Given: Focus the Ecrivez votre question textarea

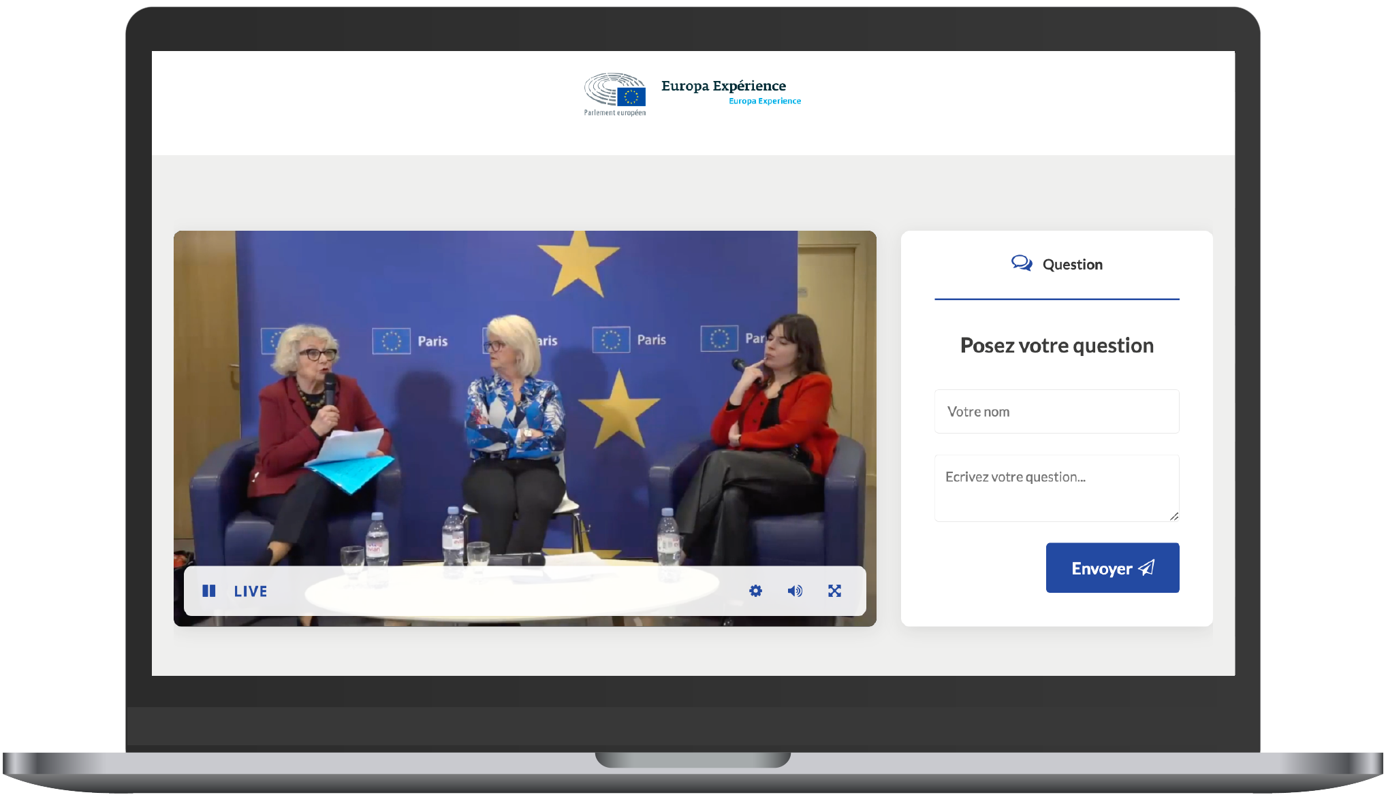Looking at the screenshot, I should click(1056, 488).
